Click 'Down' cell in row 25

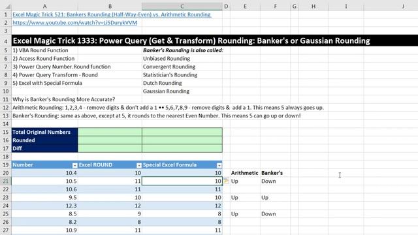[276, 214]
